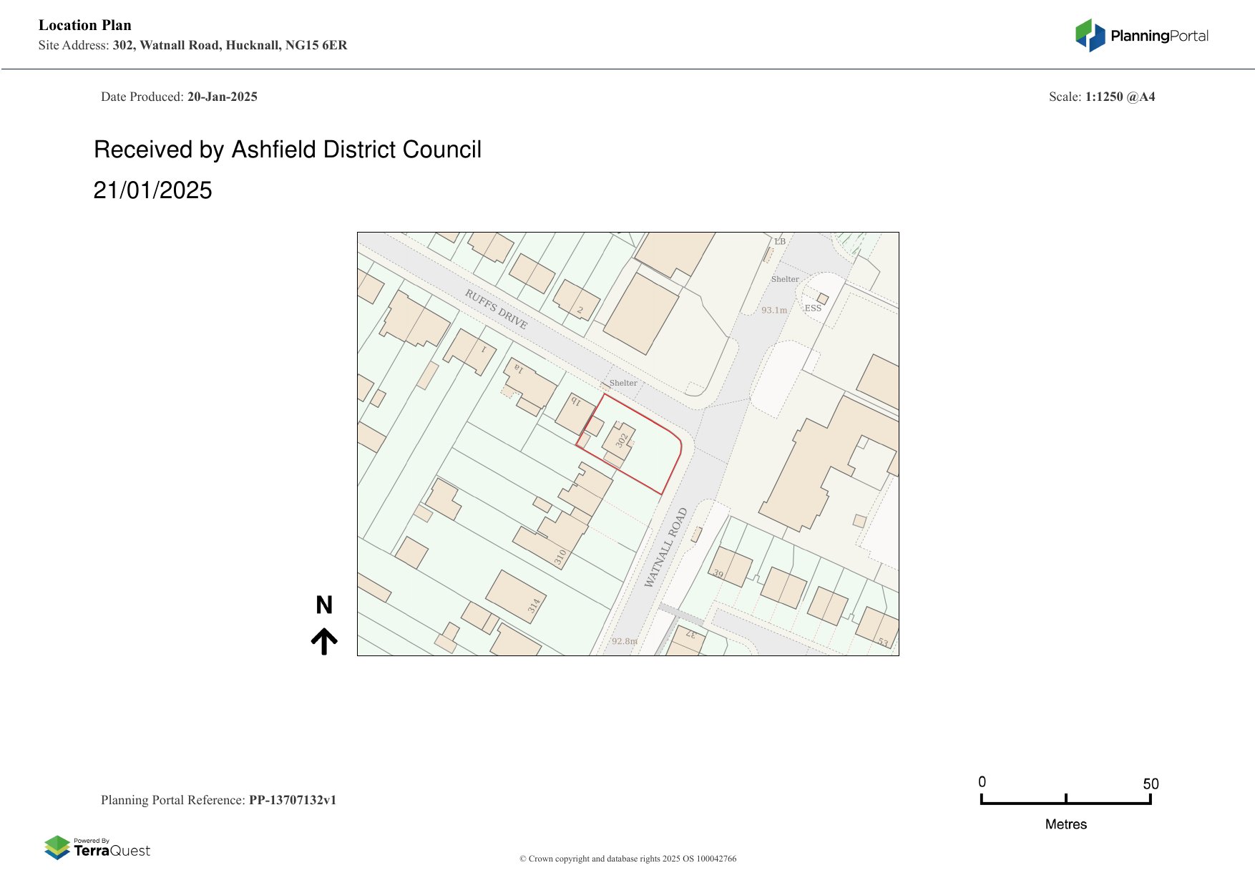Click the Crown copyright notice
1255x888 pixels.
[627, 859]
